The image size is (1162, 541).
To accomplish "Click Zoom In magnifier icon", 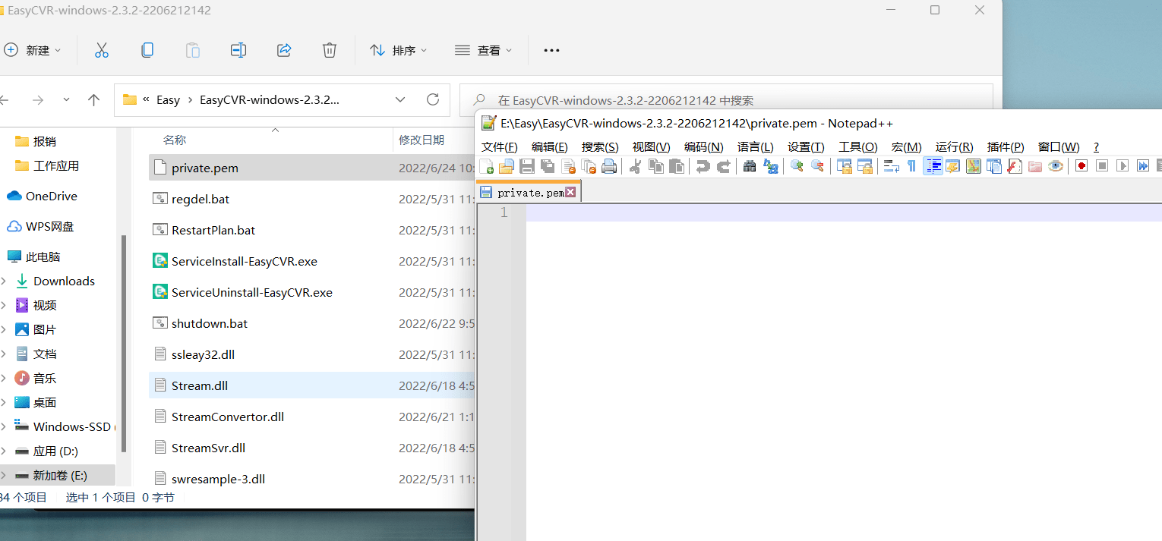I will point(797,166).
